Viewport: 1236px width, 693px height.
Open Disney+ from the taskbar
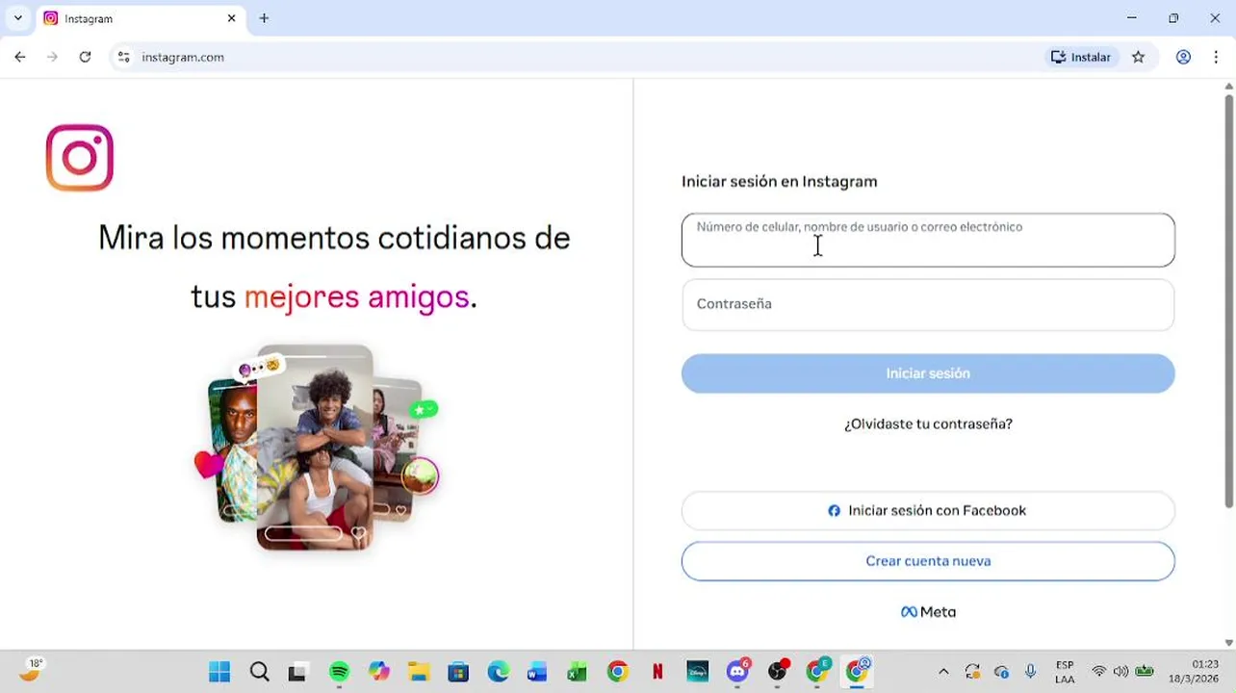coord(698,672)
